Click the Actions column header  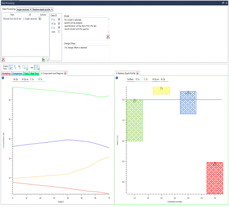click(x=43, y=15)
